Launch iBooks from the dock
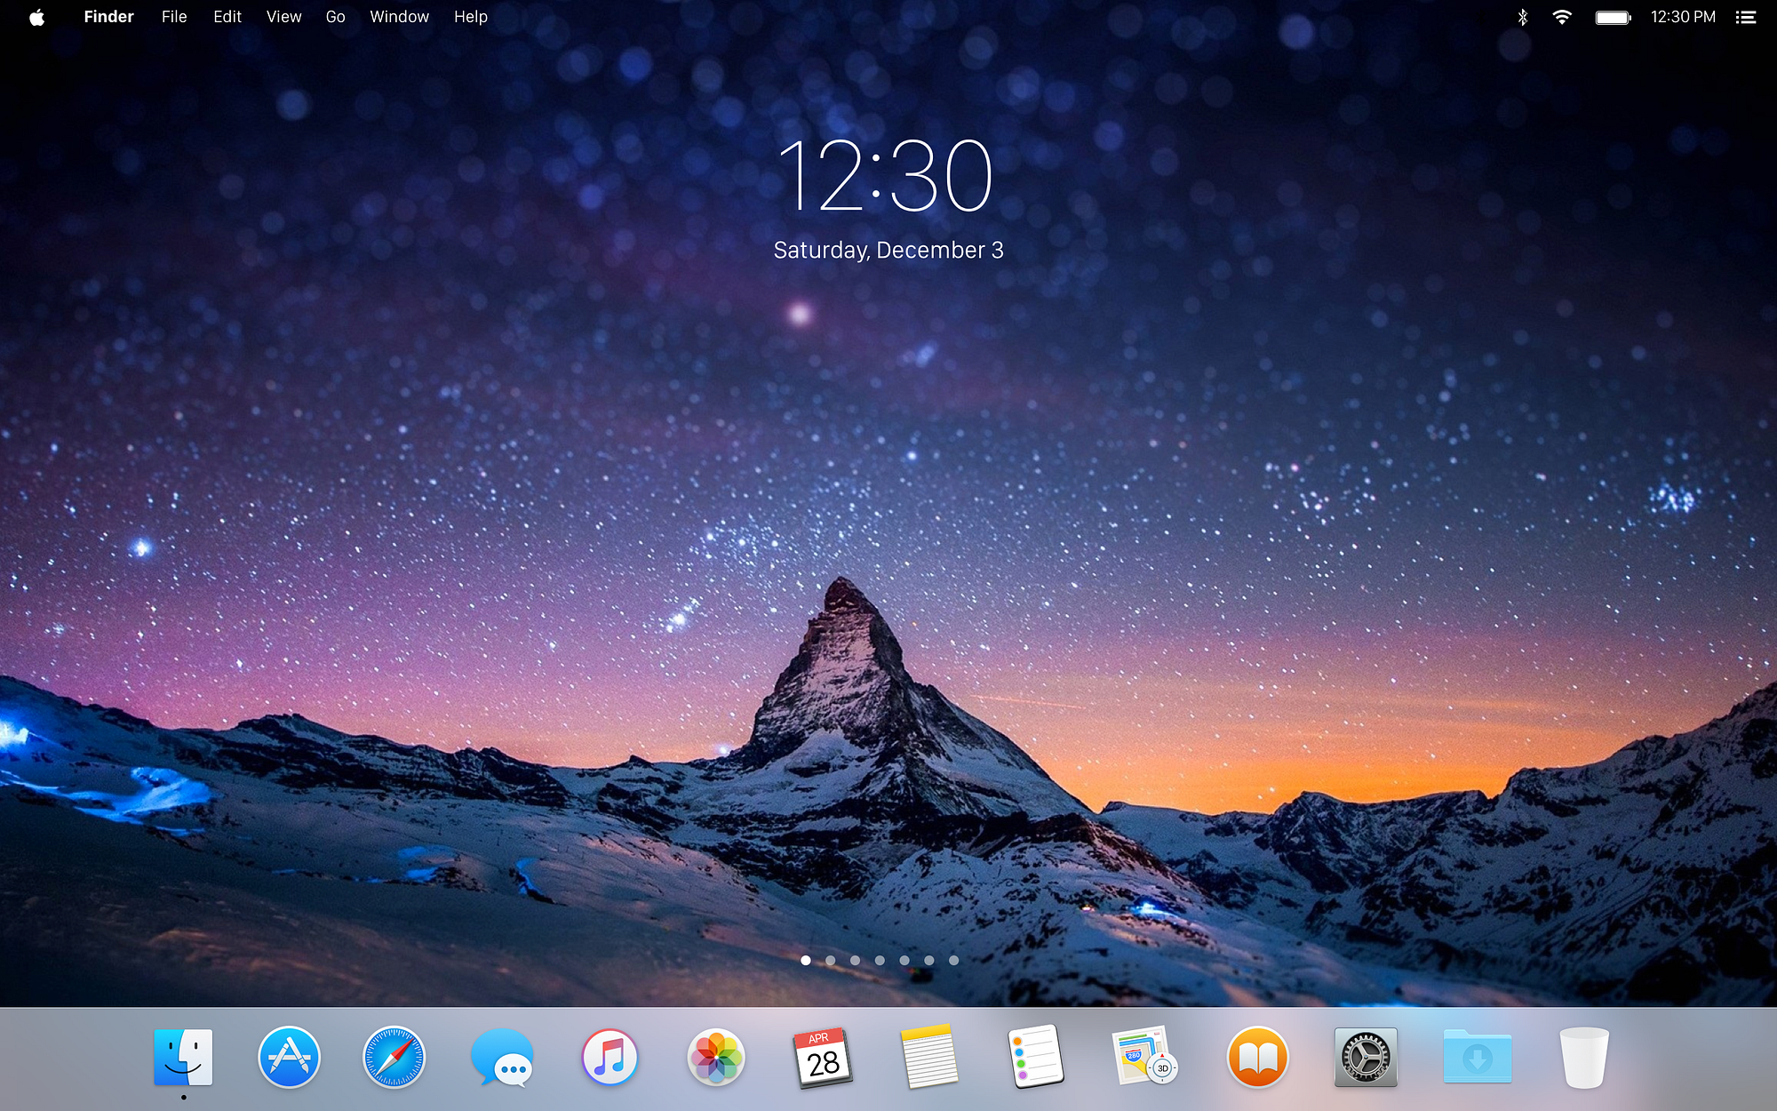Image resolution: width=1777 pixels, height=1111 pixels. 1257,1057
